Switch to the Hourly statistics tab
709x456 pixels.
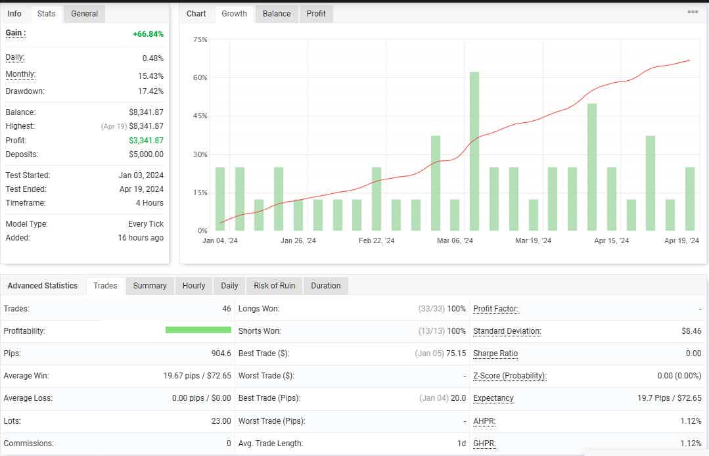click(194, 286)
